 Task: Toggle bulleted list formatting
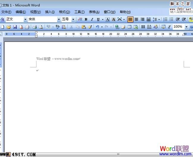(171, 19)
